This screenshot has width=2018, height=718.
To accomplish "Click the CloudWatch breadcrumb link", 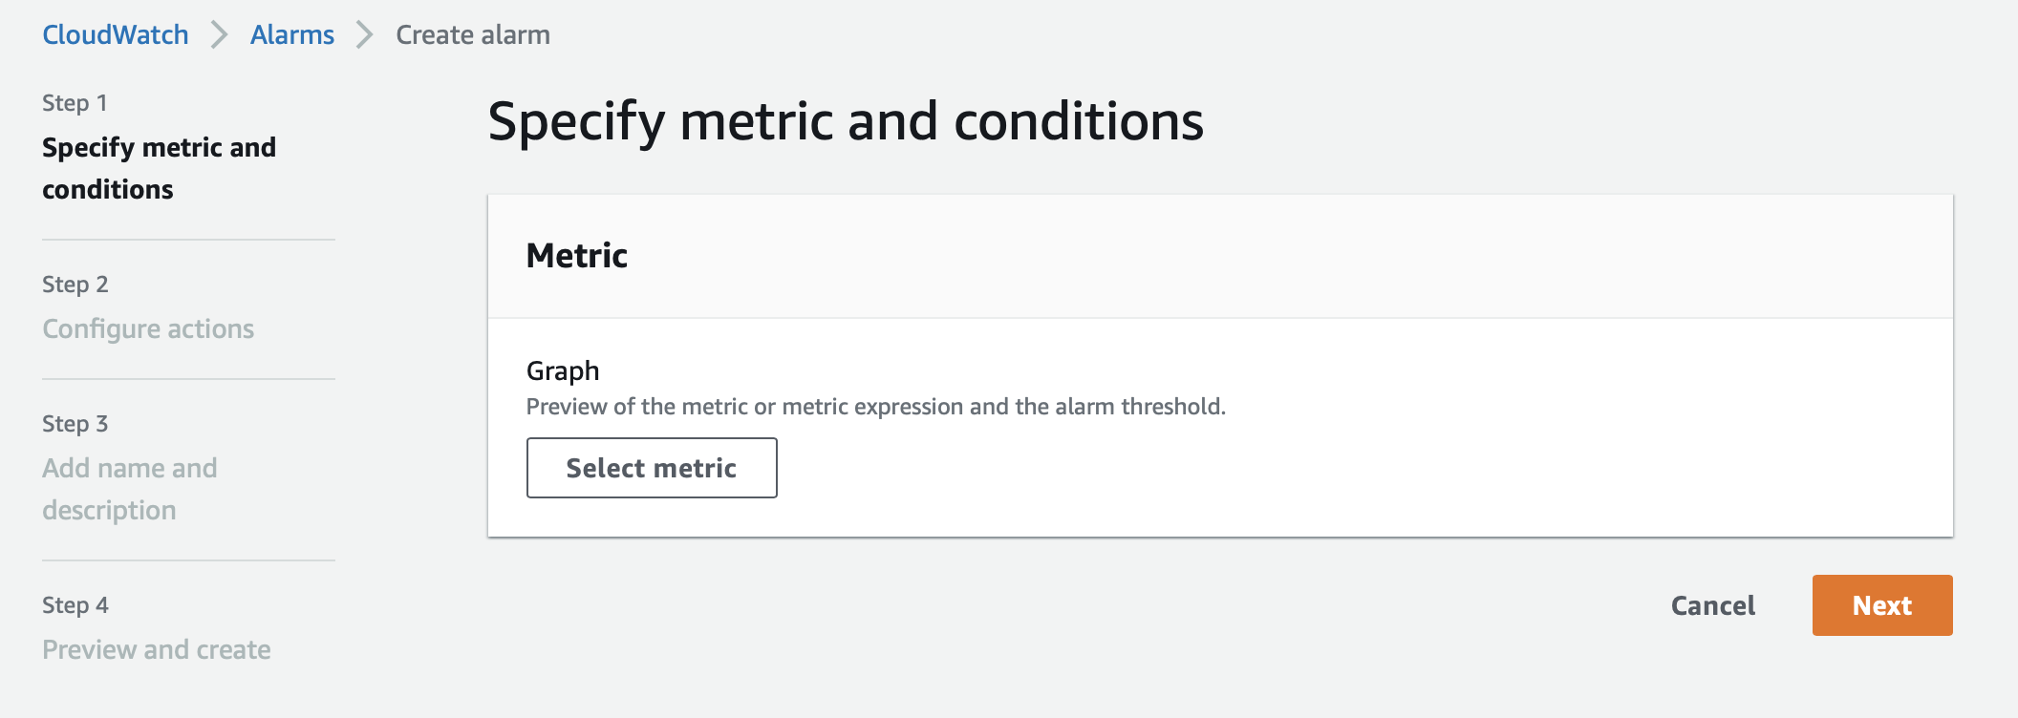I will [116, 35].
